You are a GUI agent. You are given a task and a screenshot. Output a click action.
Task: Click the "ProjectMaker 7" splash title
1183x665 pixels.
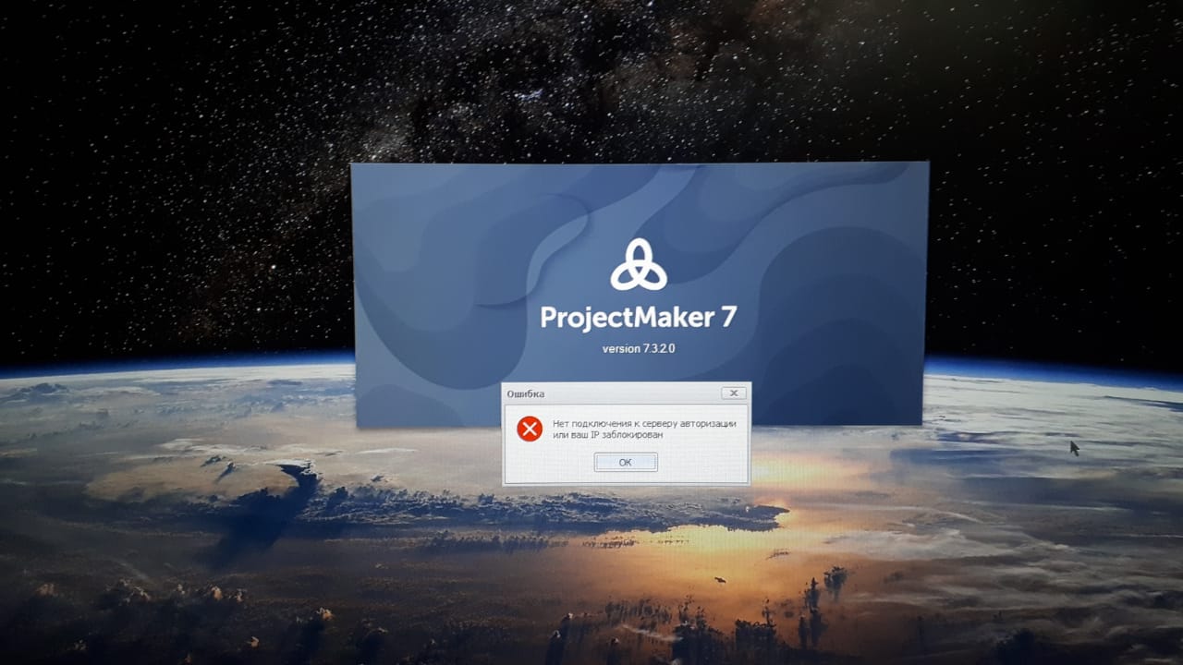click(x=638, y=317)
